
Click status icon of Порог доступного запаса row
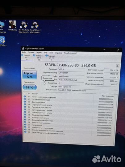[x=25, y=104]
